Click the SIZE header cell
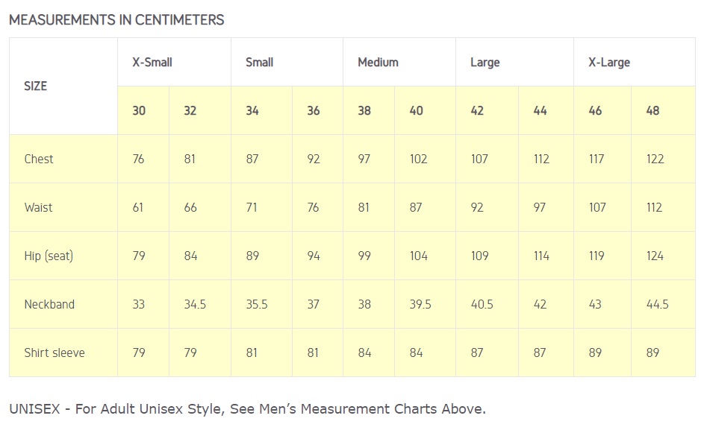 click(36, 86)
